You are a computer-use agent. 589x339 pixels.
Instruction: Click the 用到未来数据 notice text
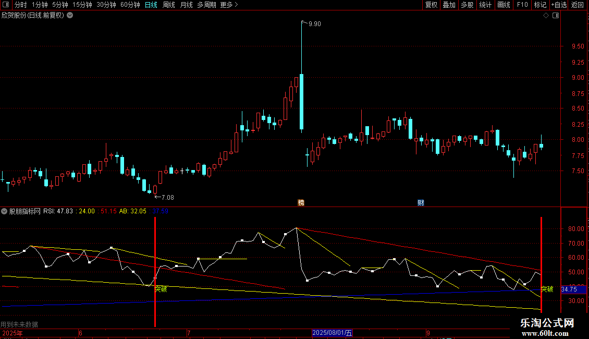pyautogui.click(x=19, y=324)
